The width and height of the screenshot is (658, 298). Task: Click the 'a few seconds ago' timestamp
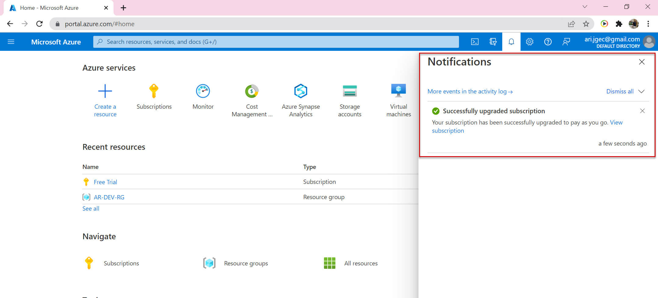(x=622, y=143)
